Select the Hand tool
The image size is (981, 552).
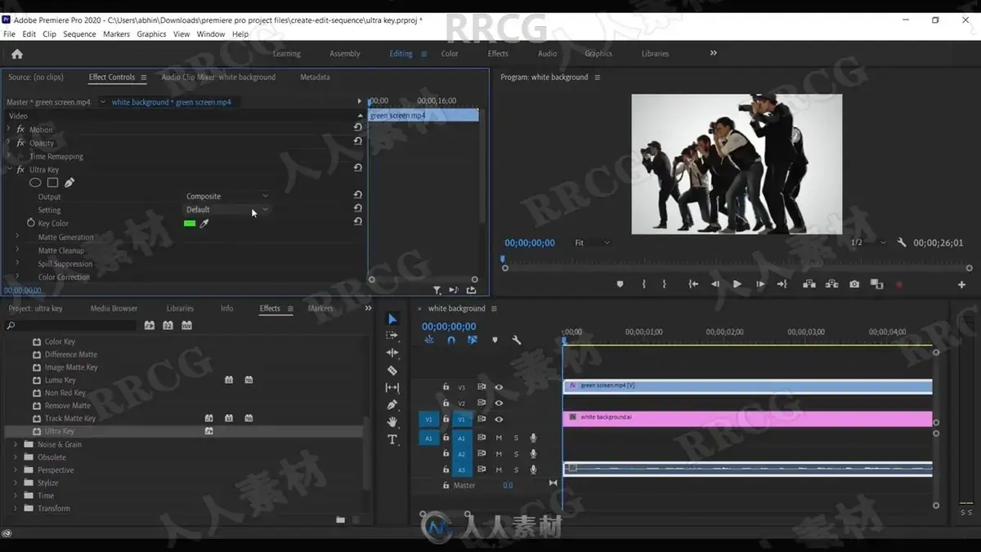pyautogui.click(x=392, y=422)
